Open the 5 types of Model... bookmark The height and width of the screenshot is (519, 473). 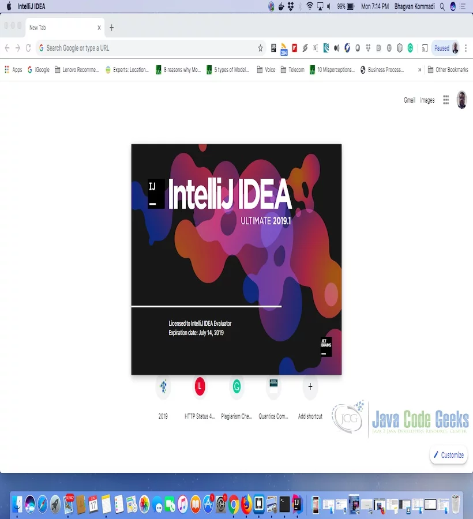(228, 70)
